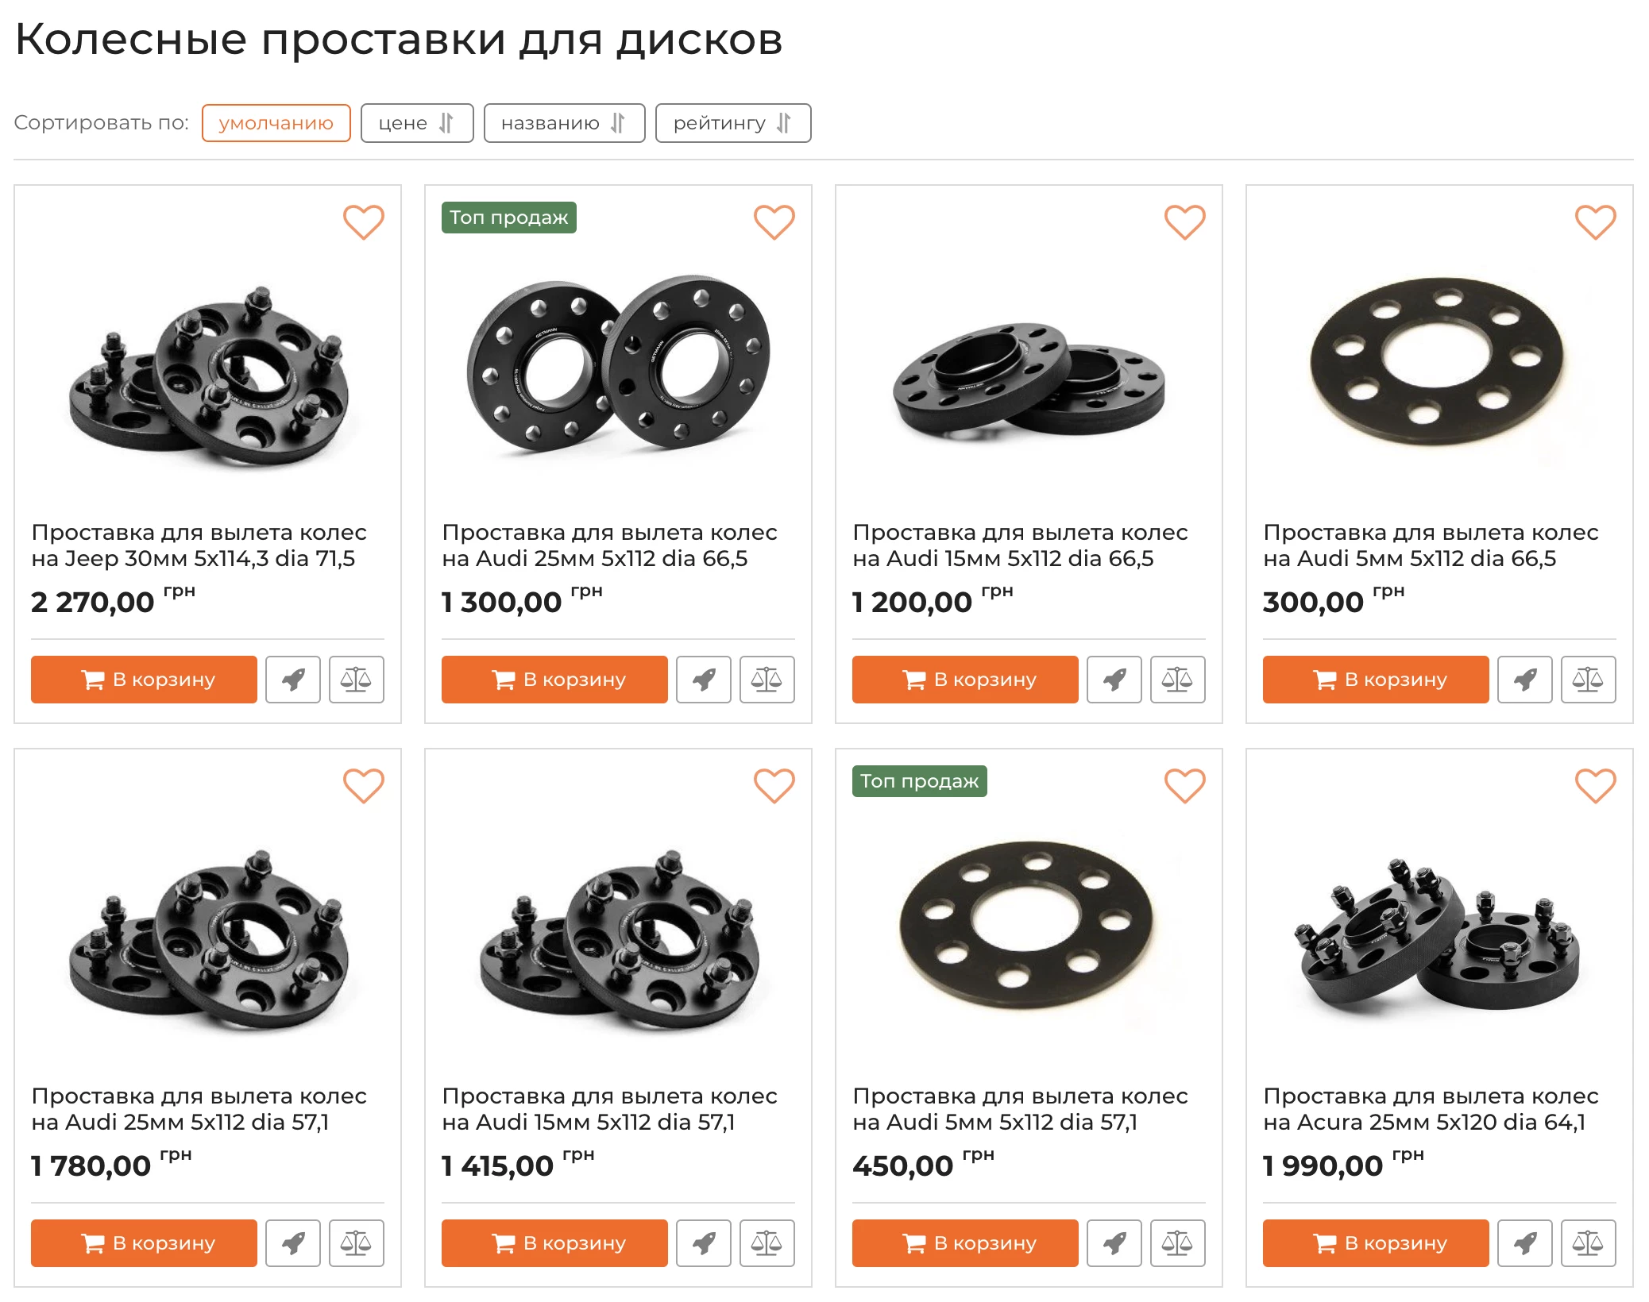Add Jeep 30мм spacer to favorites heart
1649x1302 pixels.
tap(364, 222)
